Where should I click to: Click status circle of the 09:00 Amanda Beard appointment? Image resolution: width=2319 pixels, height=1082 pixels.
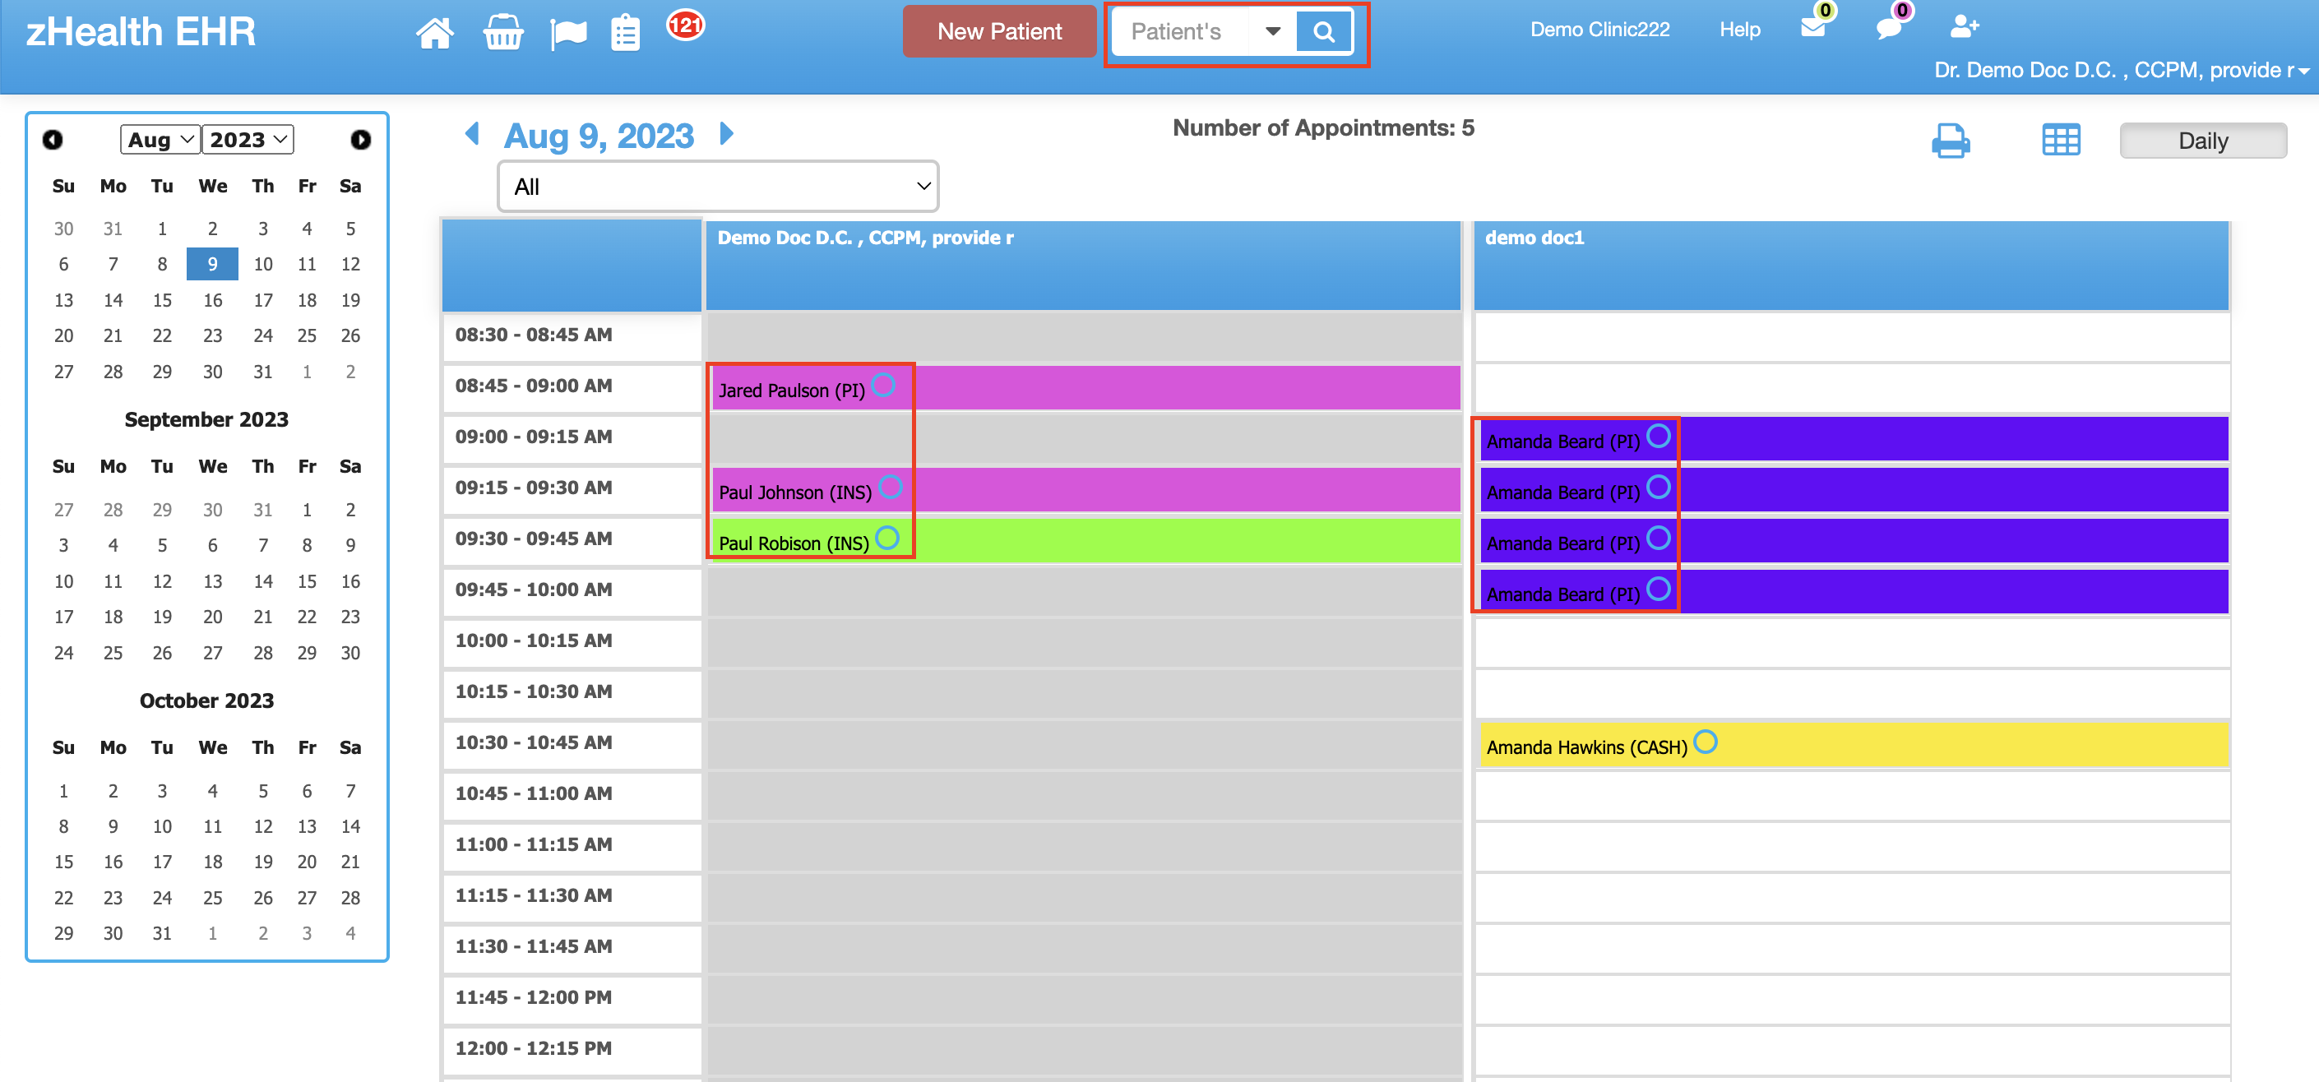[x=1658, y=437]
